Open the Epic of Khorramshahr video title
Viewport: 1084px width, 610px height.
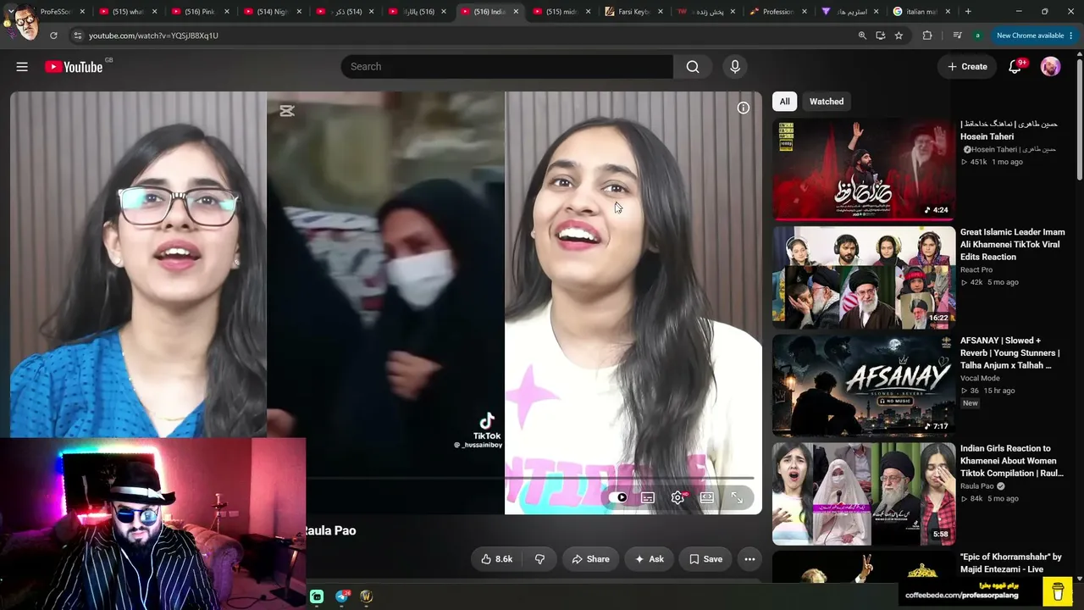pos(1011,563)
